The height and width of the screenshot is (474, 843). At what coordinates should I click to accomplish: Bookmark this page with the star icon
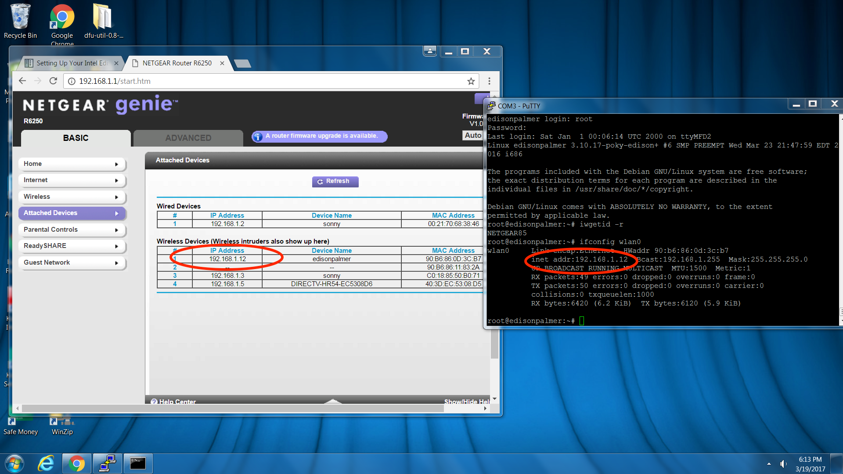click(x=471, y=81)
